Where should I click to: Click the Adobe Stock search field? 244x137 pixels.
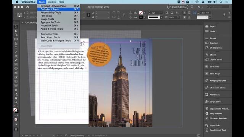218,7
